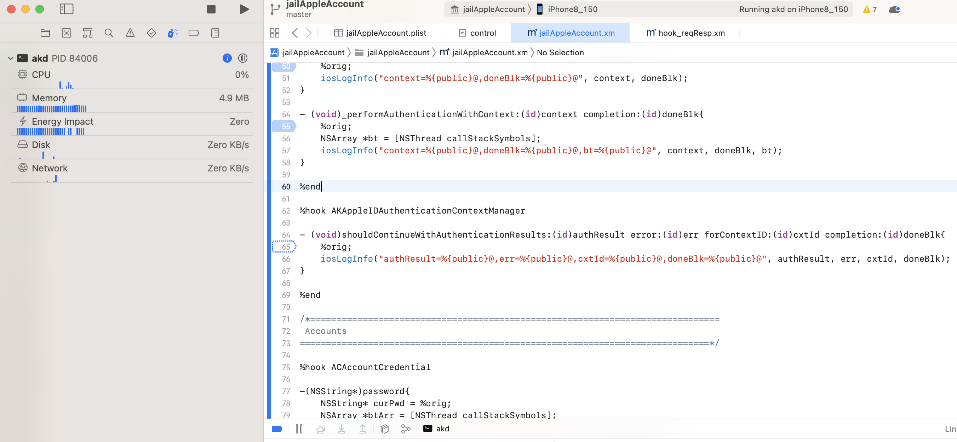
Task: Show the 7 warnings indicator
Action: coord(869,9)
